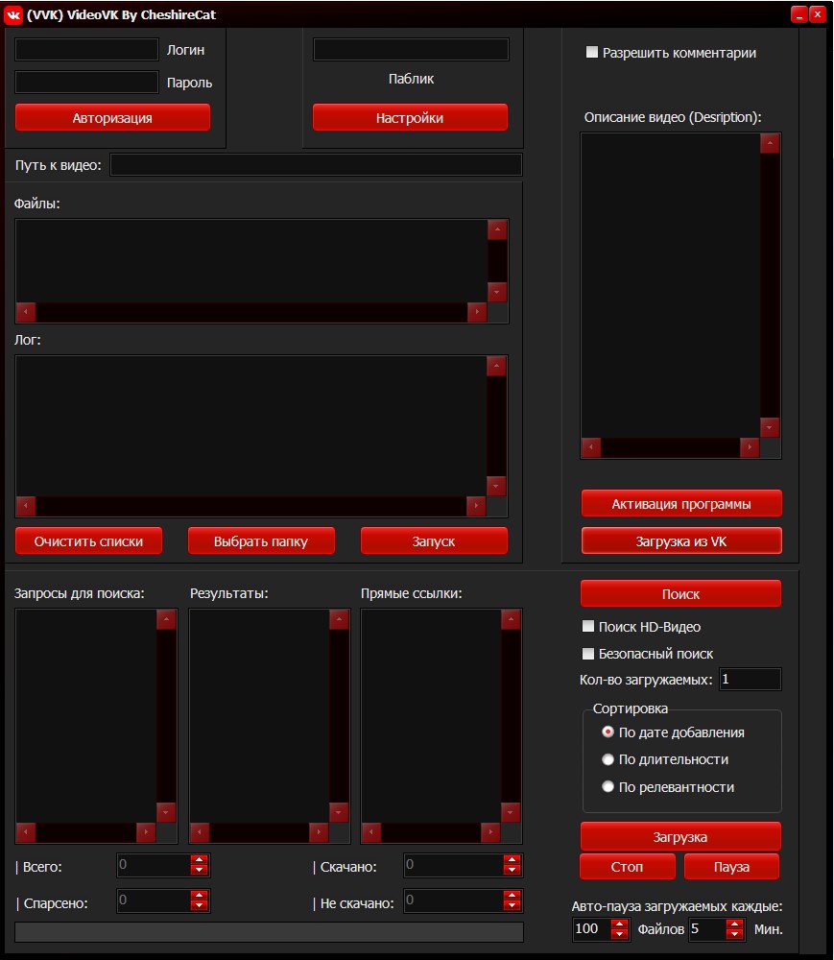Screen dimensions: 834x960
Task: Click Прямые ссылки scroll-right arrow
Action: (x=490, y=832)
